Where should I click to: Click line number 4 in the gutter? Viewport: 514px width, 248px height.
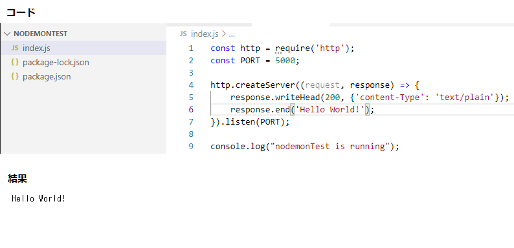click(191, 85)
